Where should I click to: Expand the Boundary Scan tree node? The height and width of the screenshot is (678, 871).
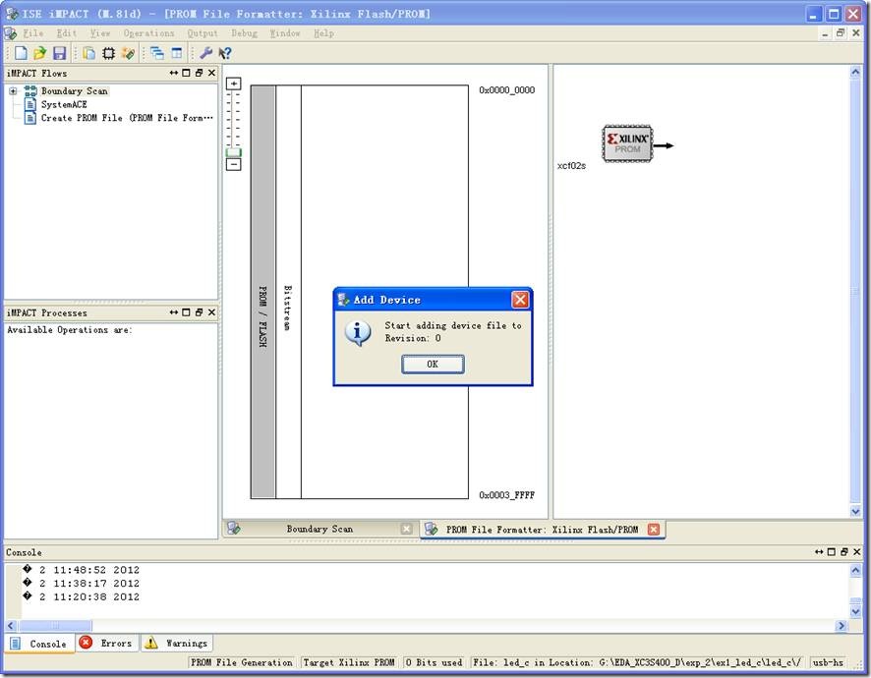14,91
